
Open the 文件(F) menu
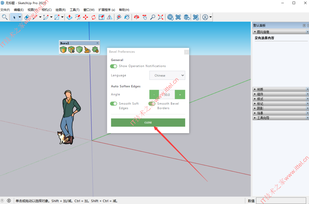[5, 10]
